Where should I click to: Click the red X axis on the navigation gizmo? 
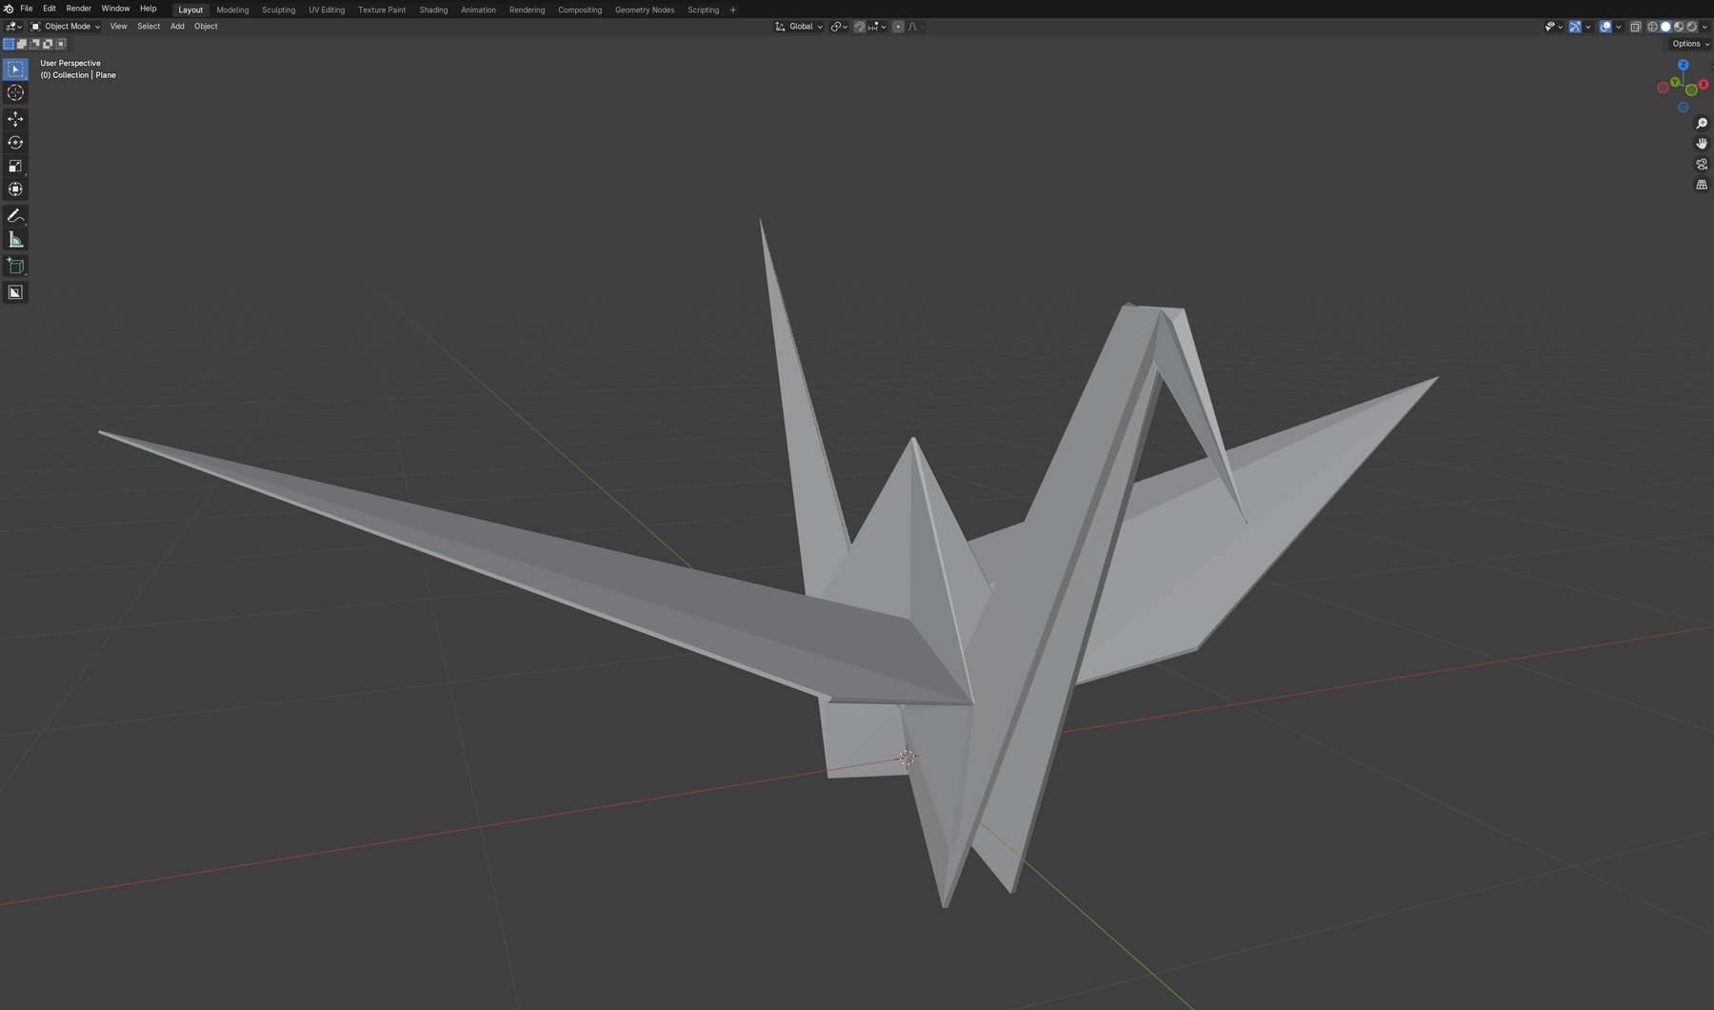[x=1702, y=86]
